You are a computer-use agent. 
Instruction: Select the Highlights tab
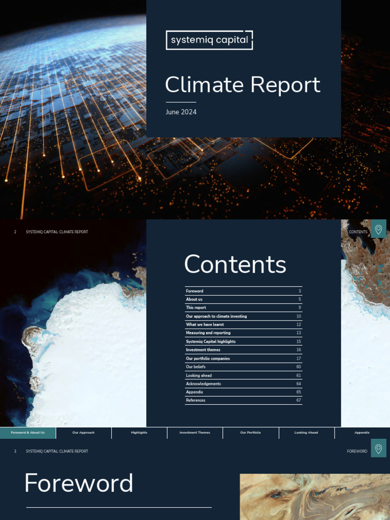pos(139,433)
